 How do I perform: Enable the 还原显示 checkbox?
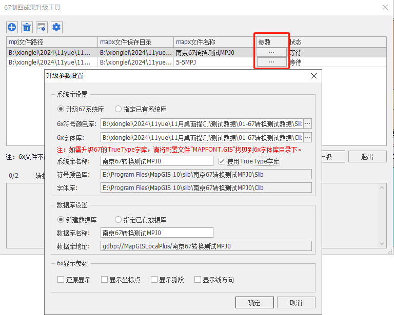coord(61,280)
